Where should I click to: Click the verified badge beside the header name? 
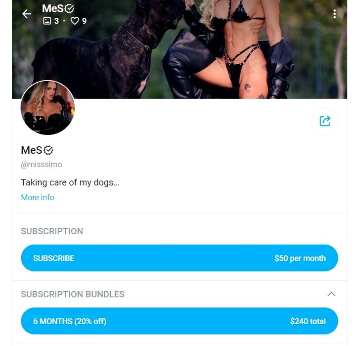point(69,9)
